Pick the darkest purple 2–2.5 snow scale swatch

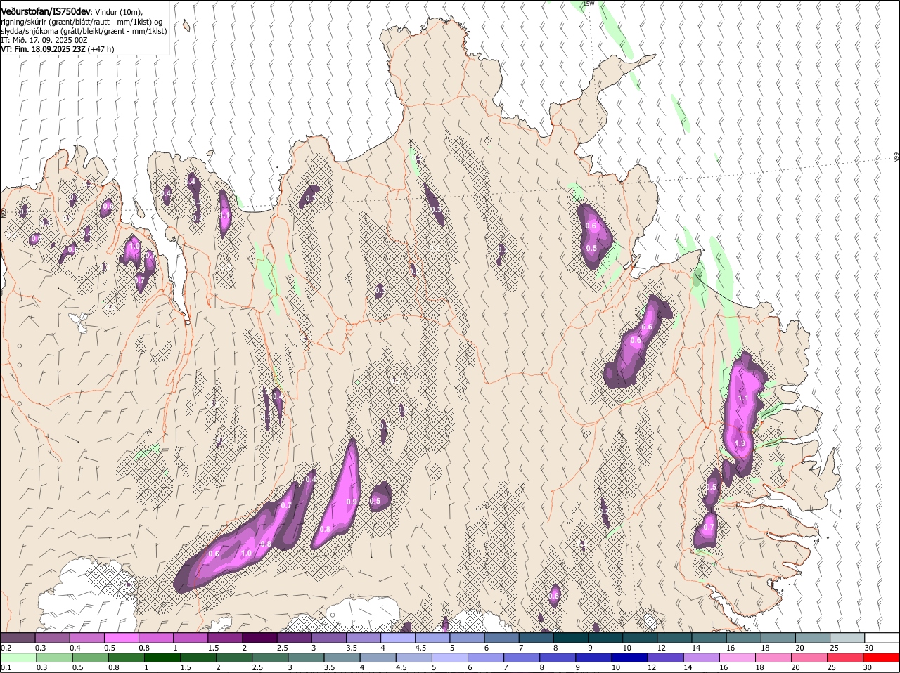[x=260, y=637]
